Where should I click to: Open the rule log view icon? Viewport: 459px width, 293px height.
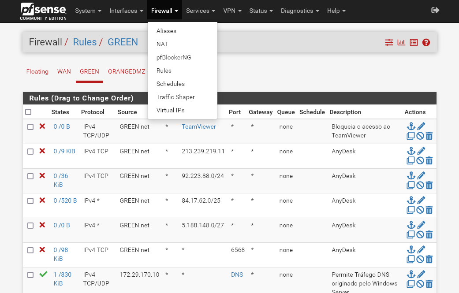[x=414, y=42]
